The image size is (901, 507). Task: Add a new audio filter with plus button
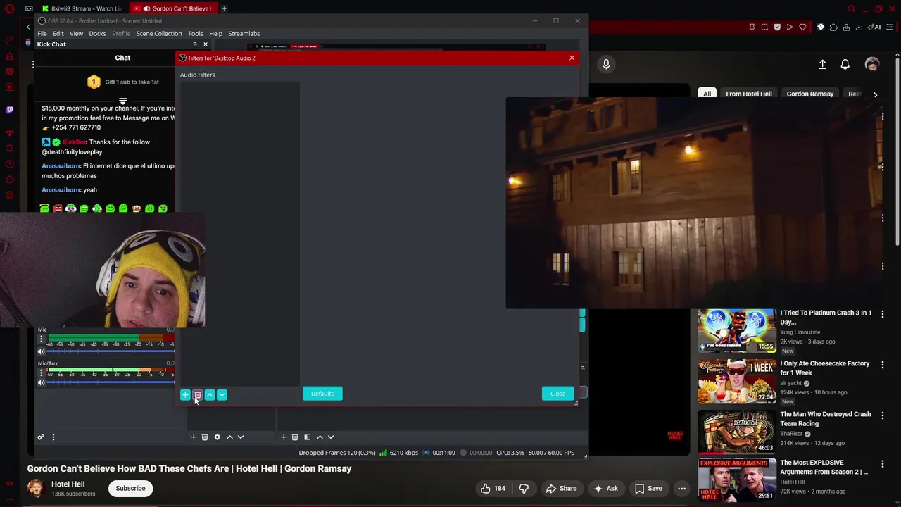click(x=185, y=394)
